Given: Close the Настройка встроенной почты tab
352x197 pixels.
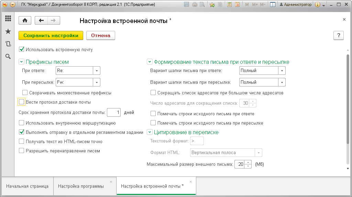Looking at the screenshot, I should coord(190,182).
